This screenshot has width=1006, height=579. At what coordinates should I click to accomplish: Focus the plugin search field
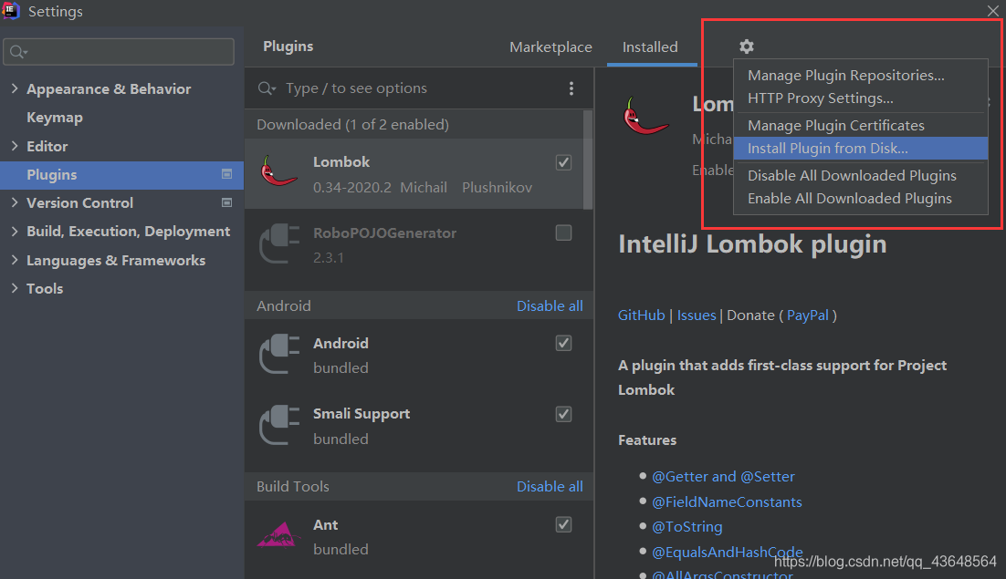point(411,88)
